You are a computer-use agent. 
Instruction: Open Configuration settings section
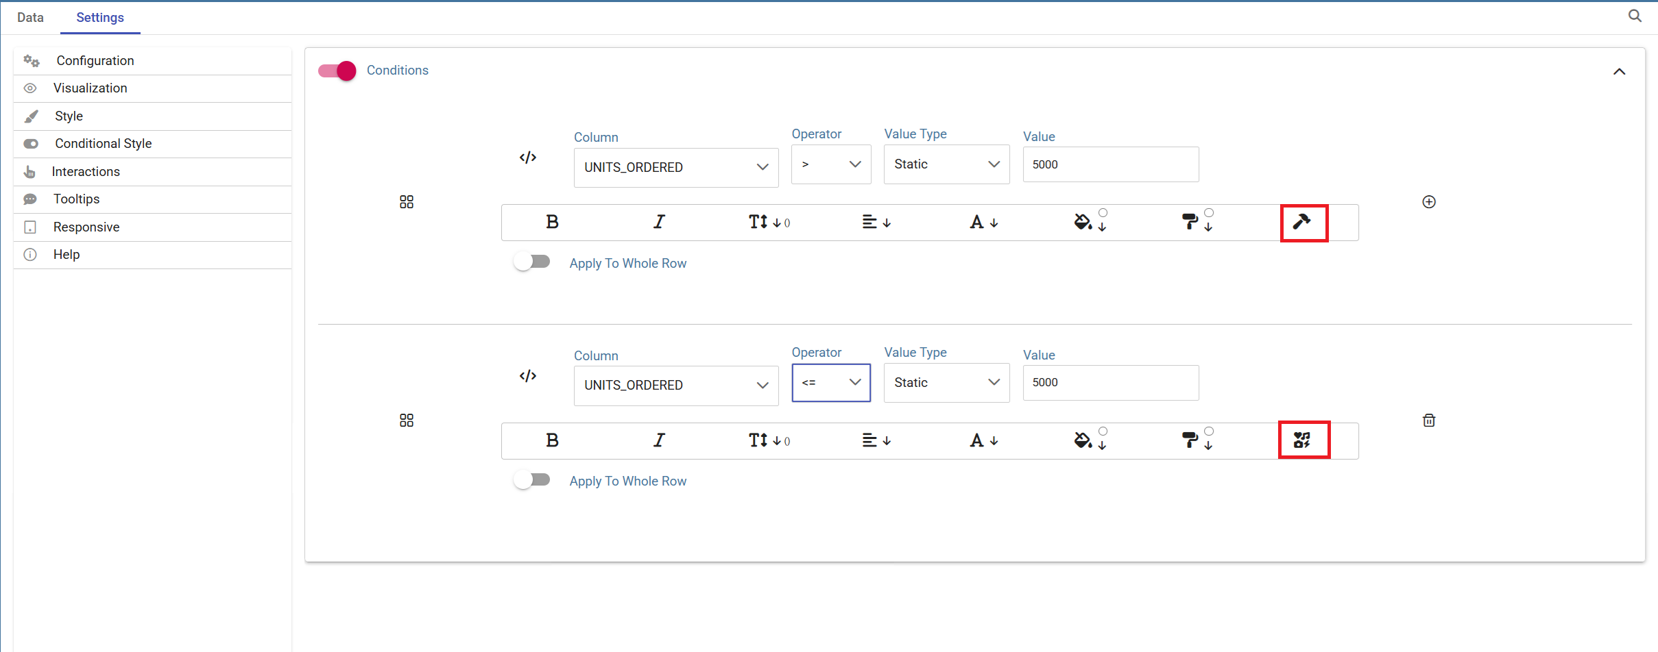(x=152, y=61)
